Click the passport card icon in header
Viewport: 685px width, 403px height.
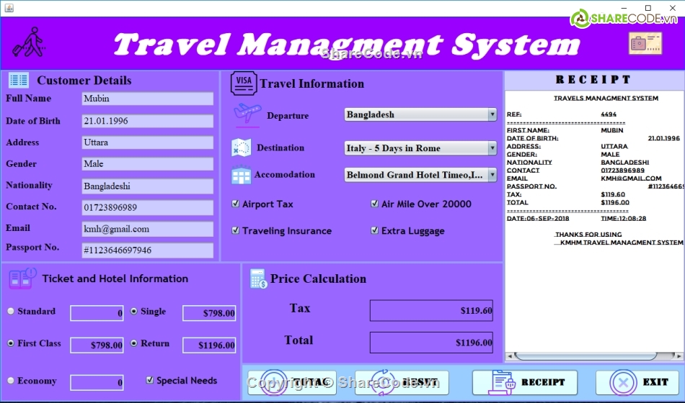[645, 43]
